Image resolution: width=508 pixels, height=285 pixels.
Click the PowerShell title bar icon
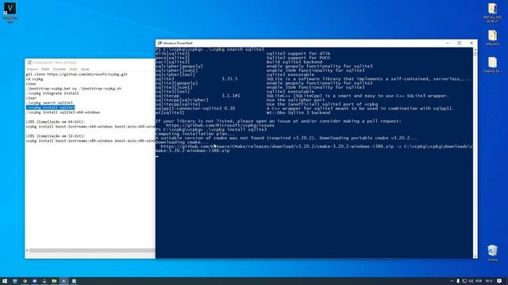(x=160, y=43)
